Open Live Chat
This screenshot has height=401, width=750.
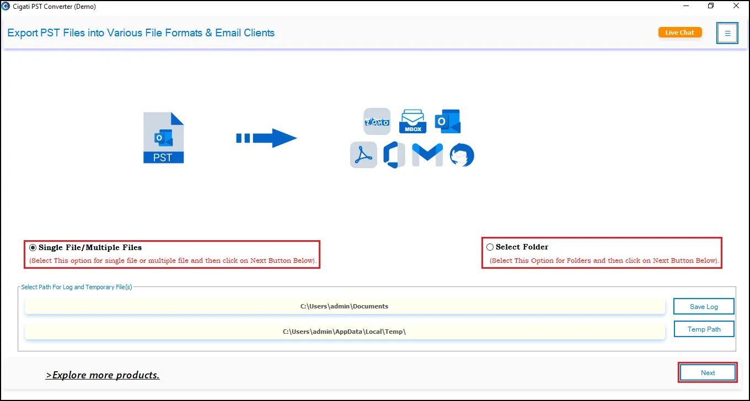[680, 32]
